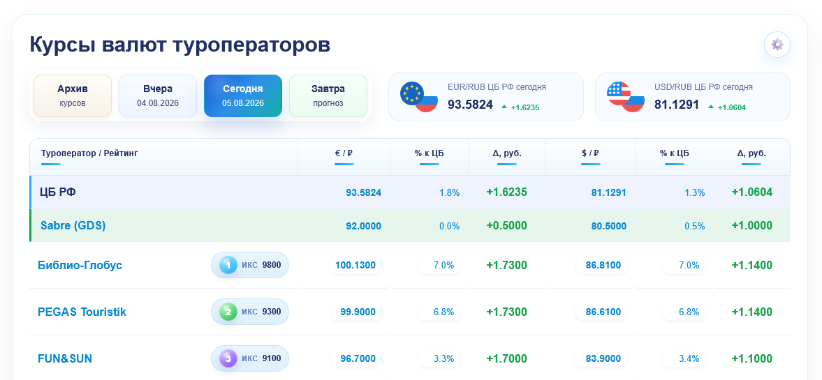Click Библио-Глобус euro rate 100.1300
Image resolution: width=822 pixels, height=380 pixels.
pos(355,266)
